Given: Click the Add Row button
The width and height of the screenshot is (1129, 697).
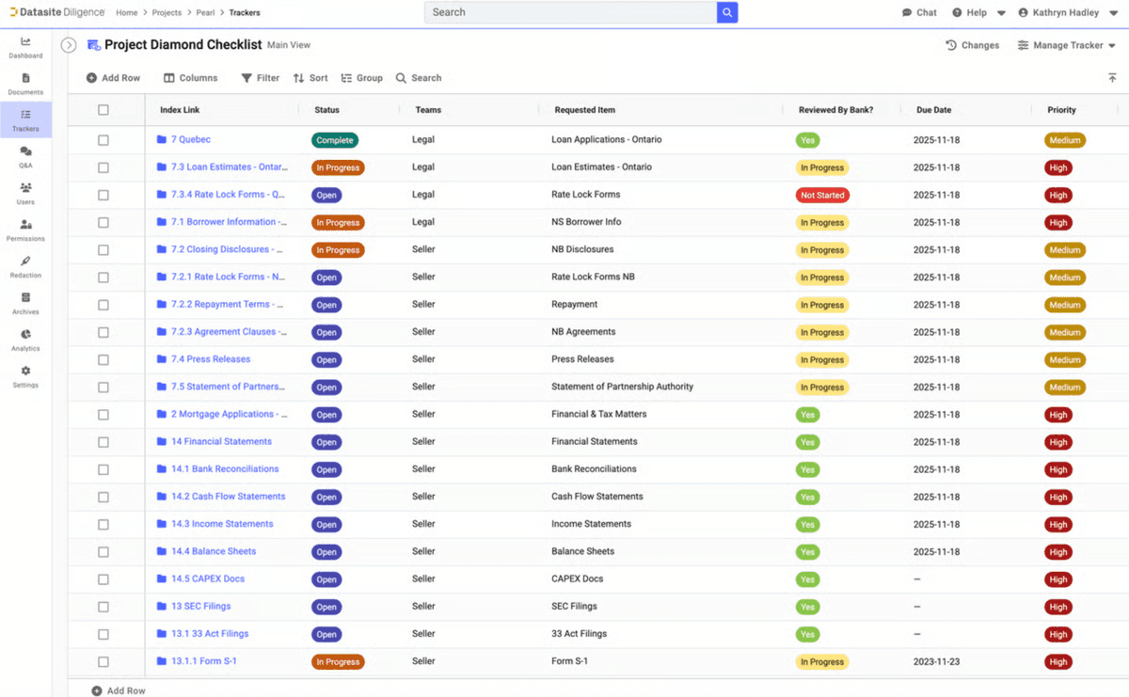Looking at the screenshot, I should [113, 77].
